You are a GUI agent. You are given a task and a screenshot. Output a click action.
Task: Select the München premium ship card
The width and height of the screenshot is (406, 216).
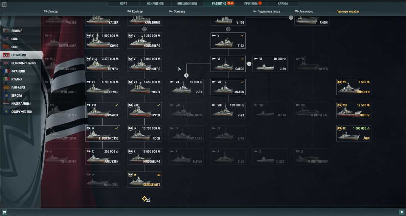click(x=354, y=87)
